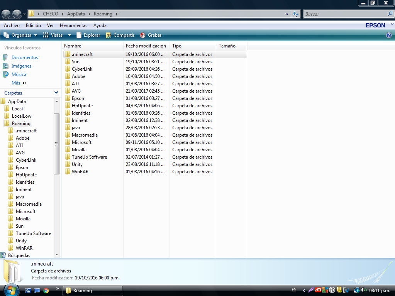Open Imágenes favorite link

point(21,66)
